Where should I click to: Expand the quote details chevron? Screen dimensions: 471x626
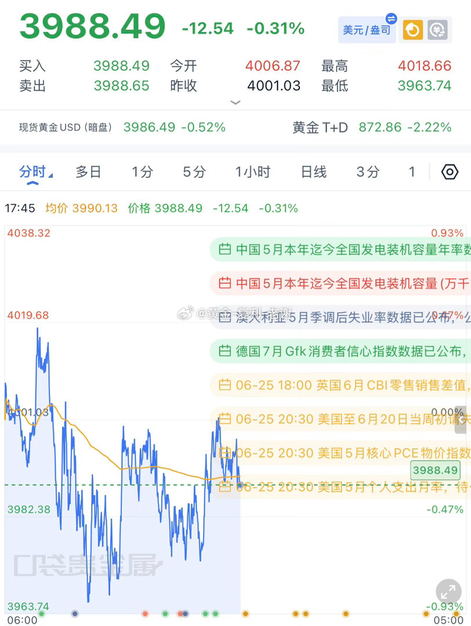click(236, 103)
